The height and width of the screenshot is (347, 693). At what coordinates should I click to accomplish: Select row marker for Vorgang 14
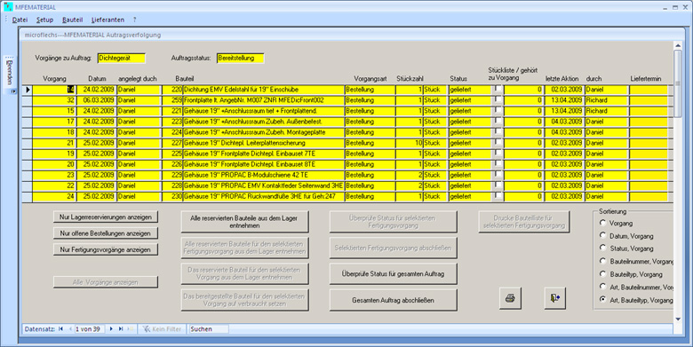tap(28, 90)
